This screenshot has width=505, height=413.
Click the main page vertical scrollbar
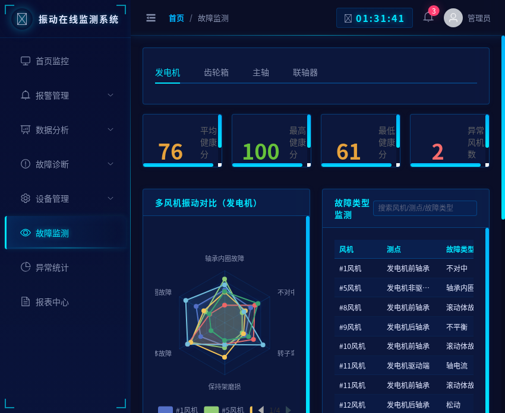pyautogui.click(x=503, y=128)
